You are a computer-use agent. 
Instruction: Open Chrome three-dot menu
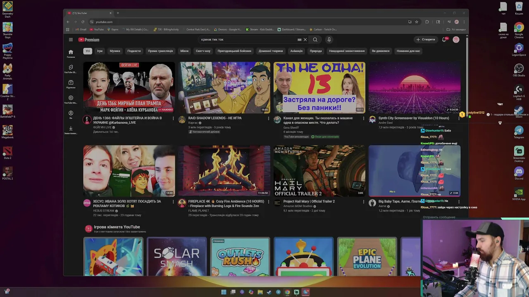(464, 22)
